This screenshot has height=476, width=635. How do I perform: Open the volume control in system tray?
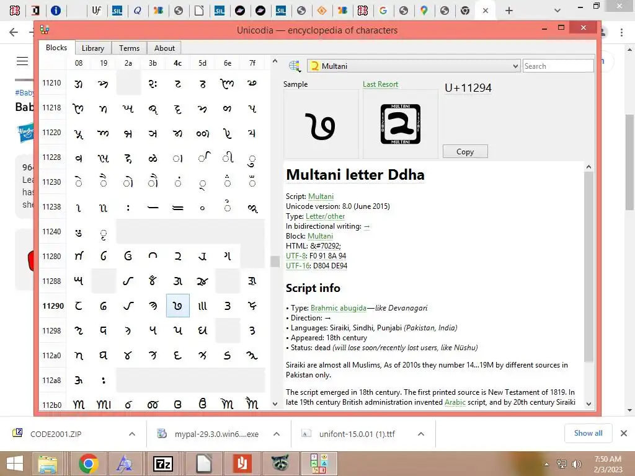coord(577,464)
